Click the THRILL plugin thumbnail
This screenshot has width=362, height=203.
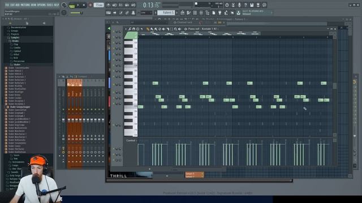131,175
